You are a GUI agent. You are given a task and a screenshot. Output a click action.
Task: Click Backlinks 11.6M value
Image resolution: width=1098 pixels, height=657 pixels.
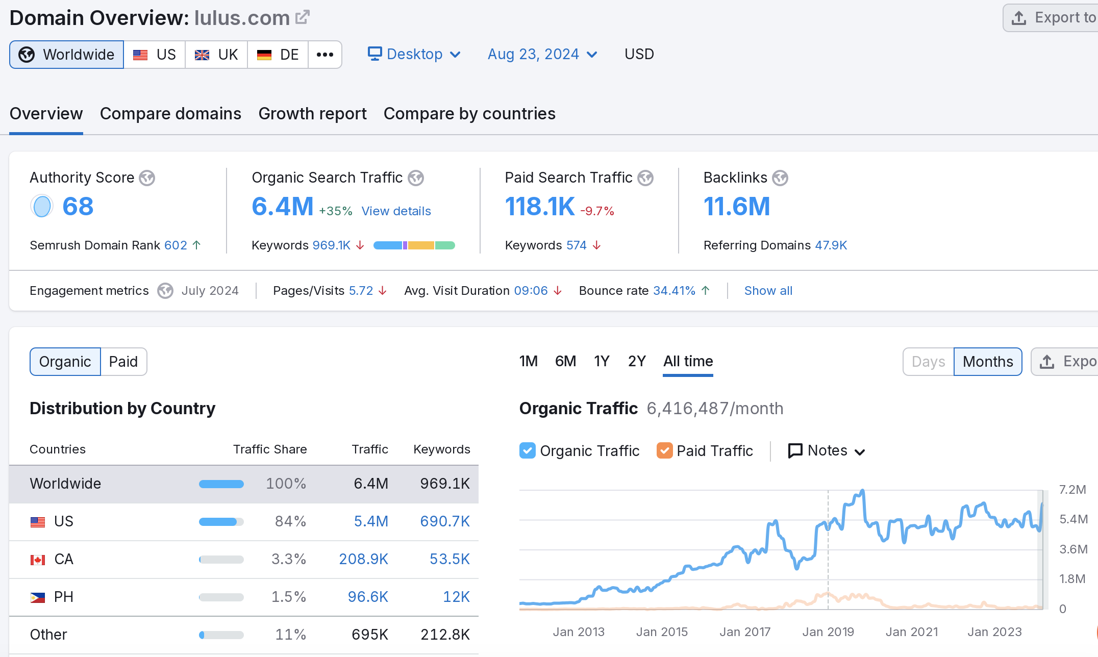pos(736,207)
